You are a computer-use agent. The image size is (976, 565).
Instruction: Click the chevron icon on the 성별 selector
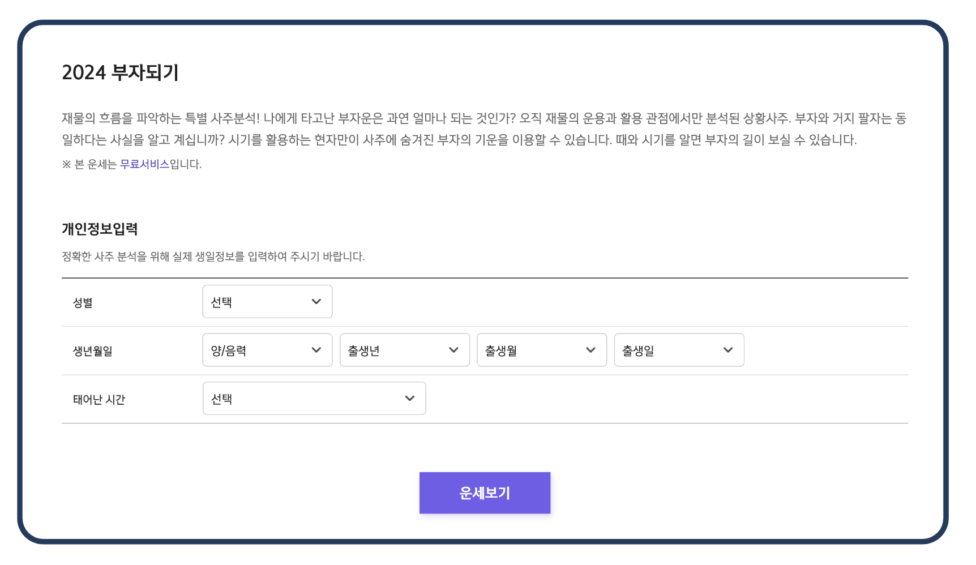click(316, 302)
